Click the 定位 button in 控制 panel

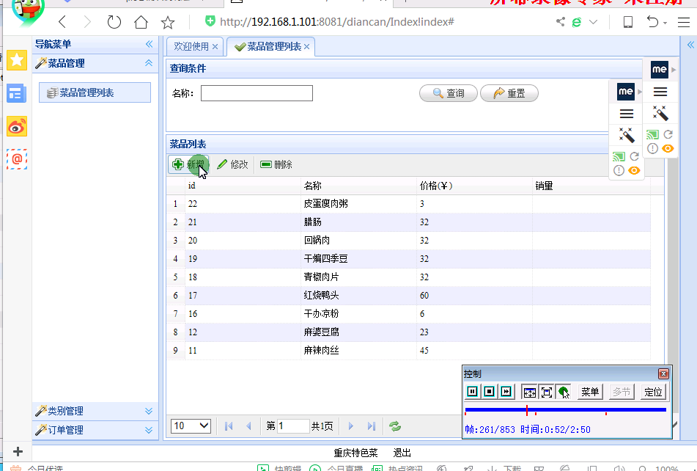point(653,392)
